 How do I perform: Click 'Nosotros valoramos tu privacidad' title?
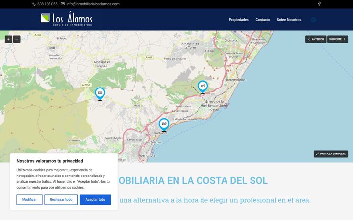click(50, 161)
